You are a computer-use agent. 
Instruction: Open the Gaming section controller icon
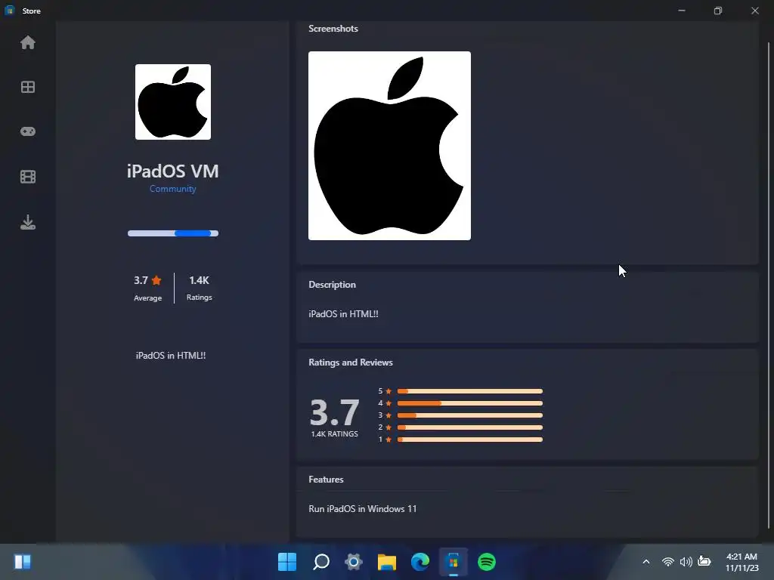click(28, 131)
